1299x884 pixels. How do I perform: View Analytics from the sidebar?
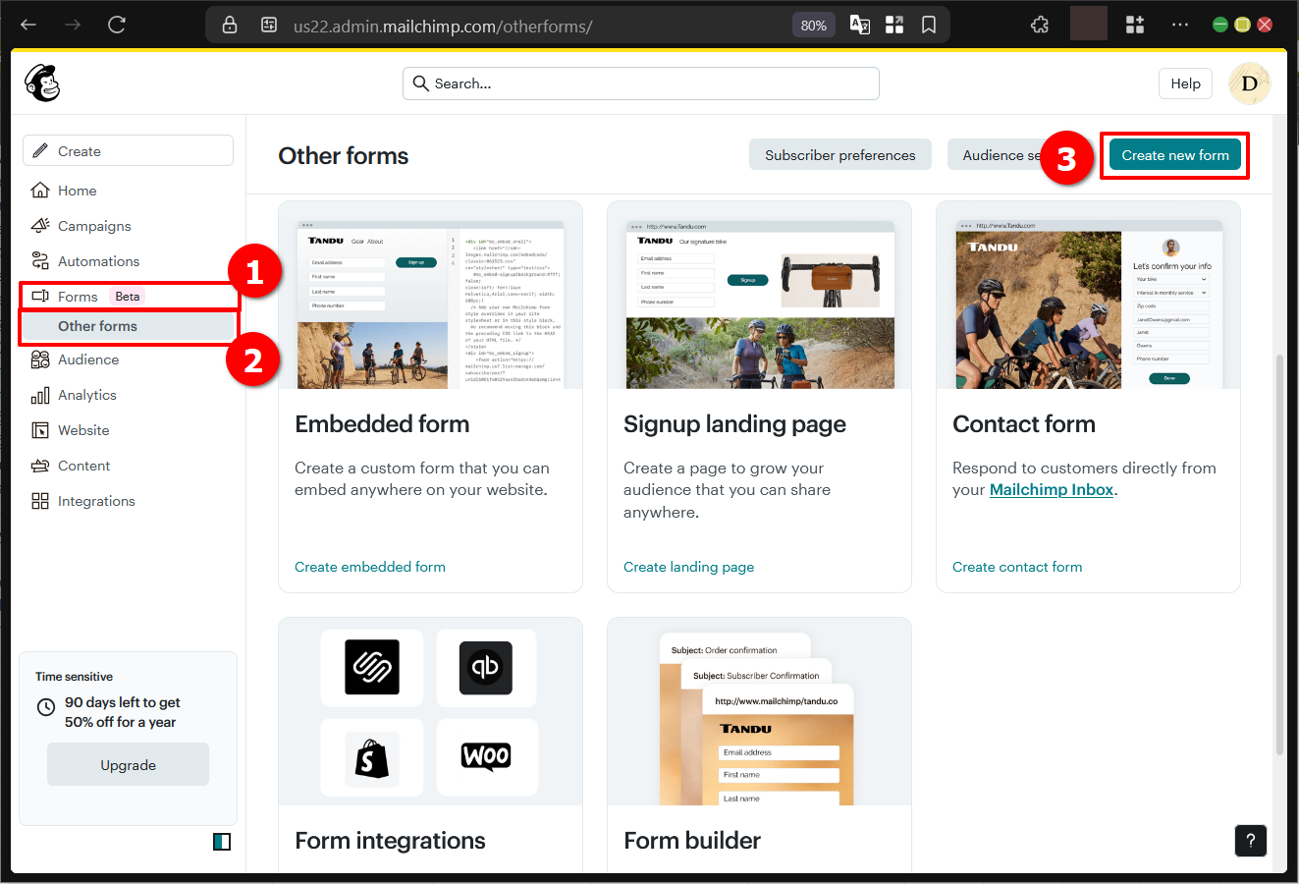[86, 394]
